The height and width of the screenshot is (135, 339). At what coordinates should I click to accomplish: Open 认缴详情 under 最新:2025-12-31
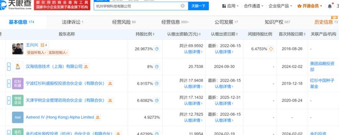click(x=224, y=103)
